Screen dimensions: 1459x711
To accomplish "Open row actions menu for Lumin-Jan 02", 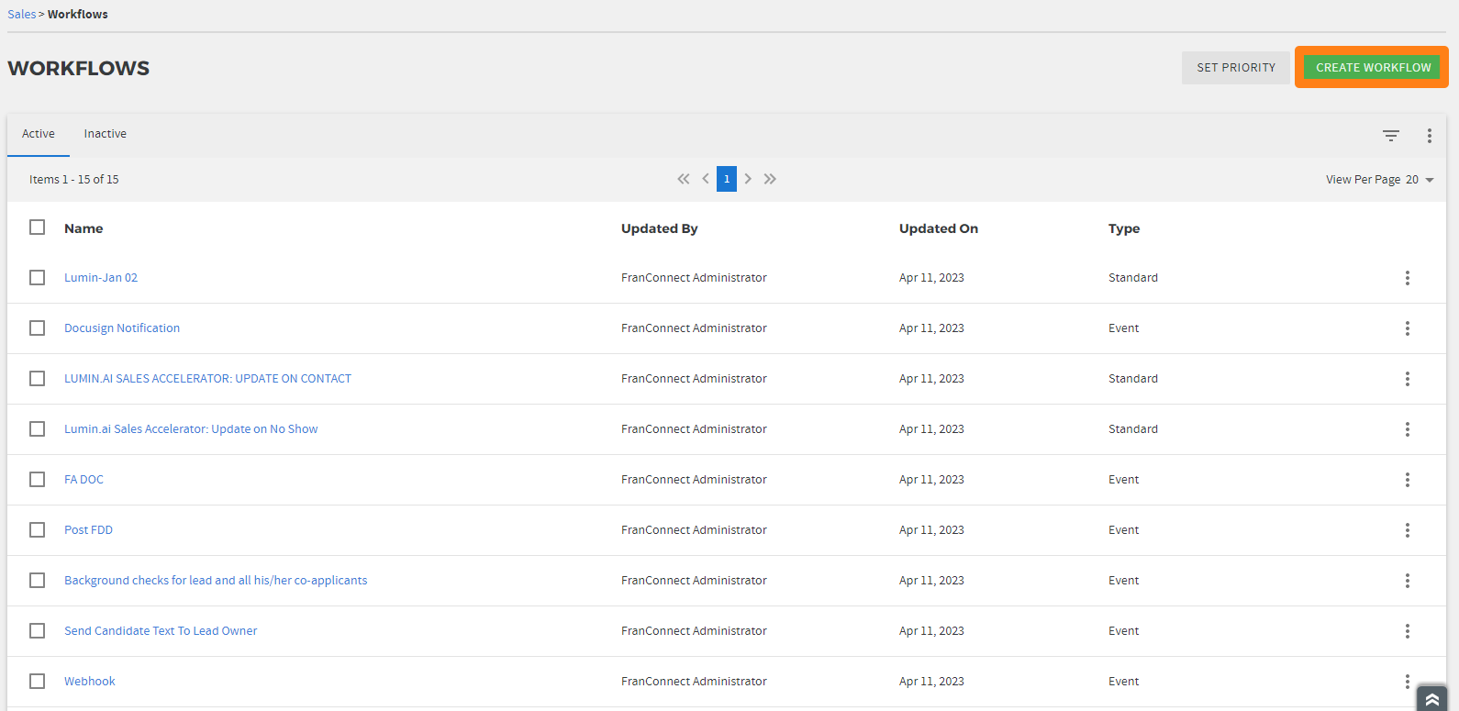I will (1407, 278).
